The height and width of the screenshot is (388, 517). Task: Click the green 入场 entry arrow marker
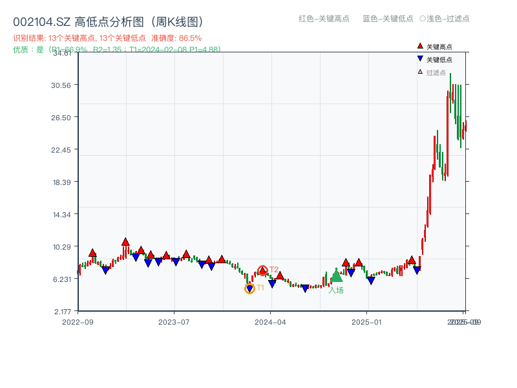(337, 276)
